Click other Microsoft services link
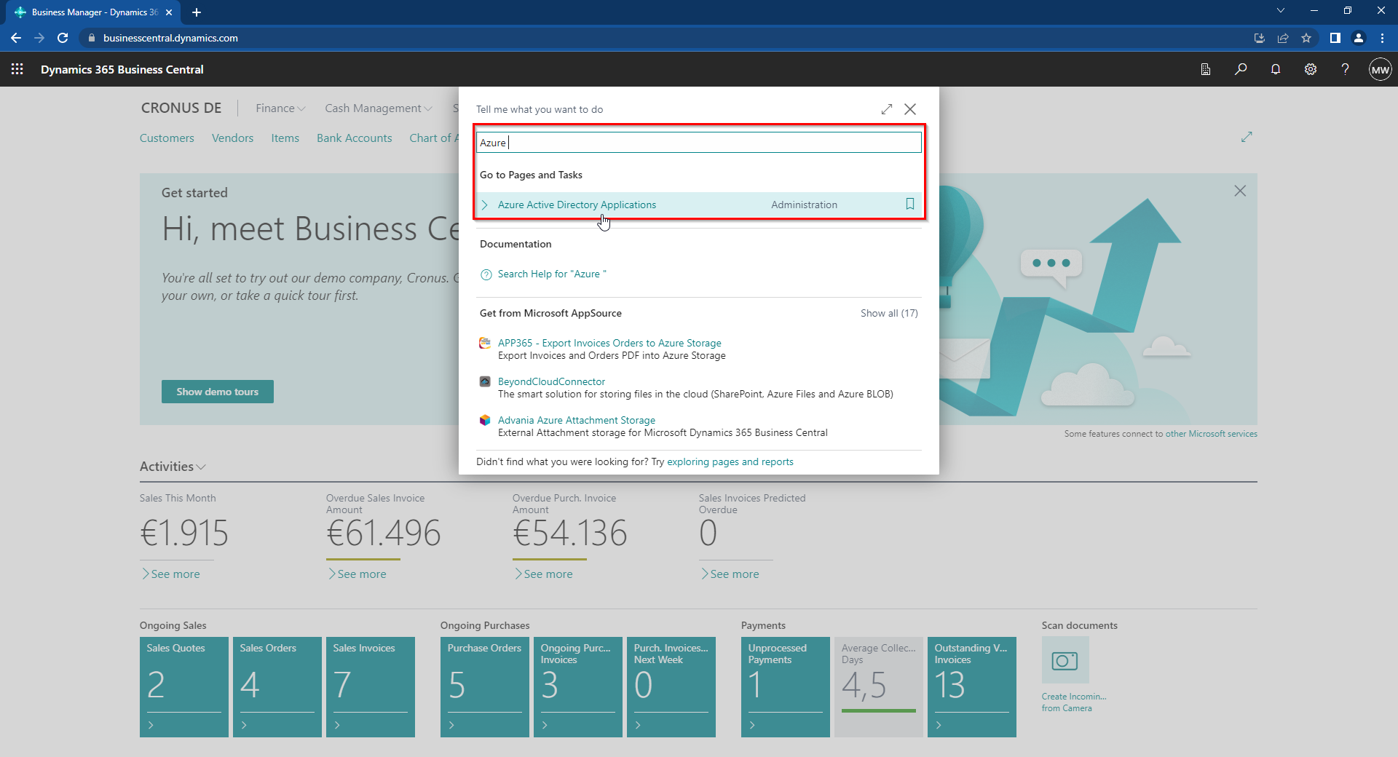The height and width of the screenshot is (757, 1398). [1212, 434]
